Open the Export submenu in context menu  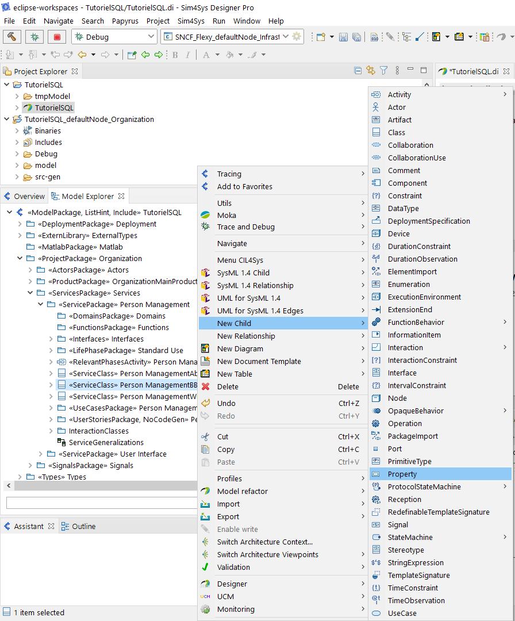point(283,516)
